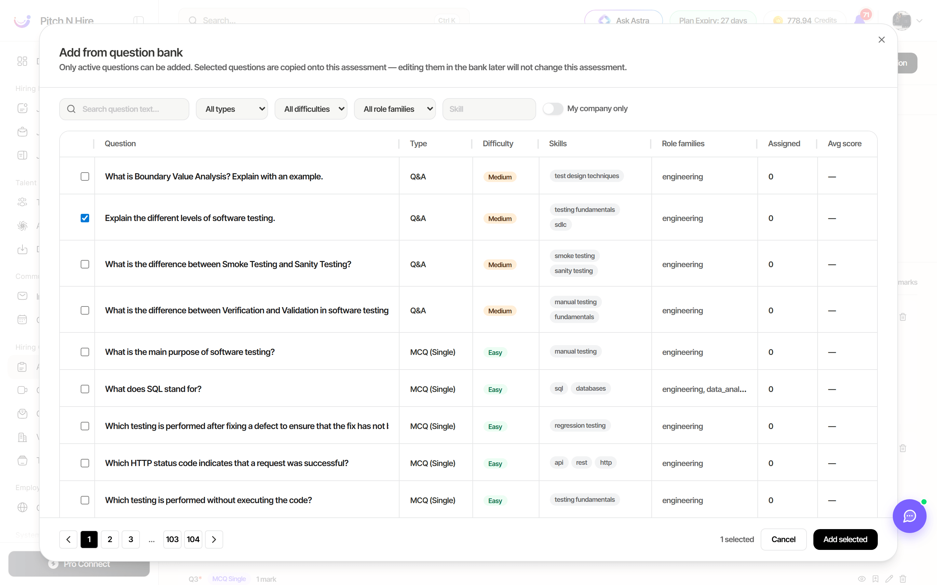
Task: Click the Cancel button
Action: tap(783, 539)
